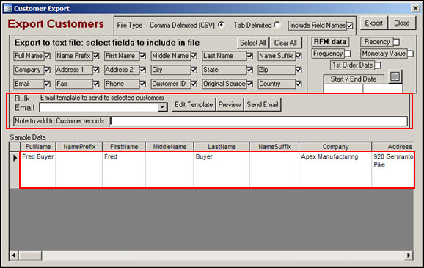
Task: Click the FullName column header
Action: (38, 147)
